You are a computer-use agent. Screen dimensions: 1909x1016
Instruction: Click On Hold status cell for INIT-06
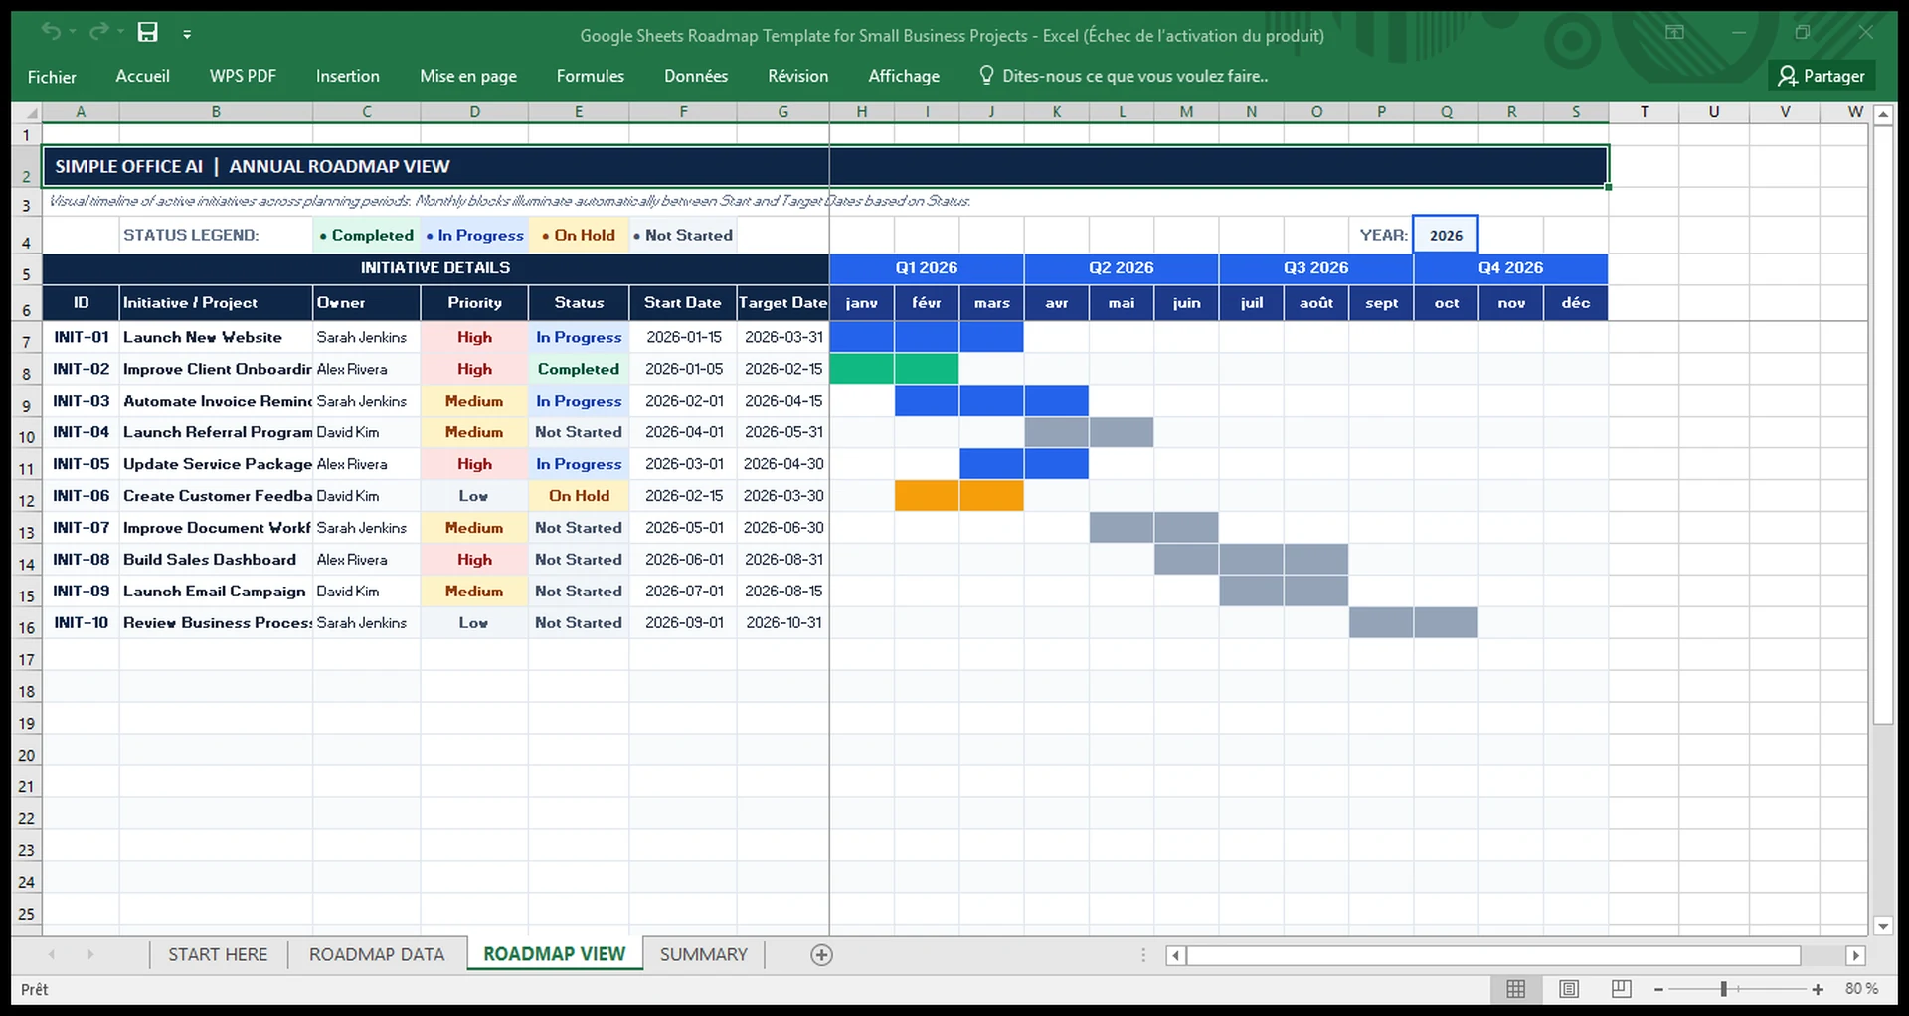pyautogui.click(x=579, y=496)
